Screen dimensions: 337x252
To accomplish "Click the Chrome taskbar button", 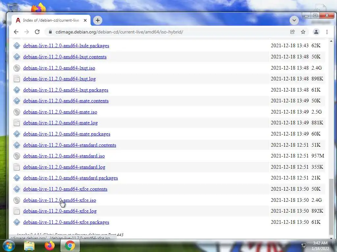I will tap(70, 245).
